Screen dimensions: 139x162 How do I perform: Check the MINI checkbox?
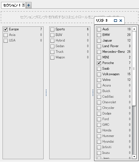99,58
